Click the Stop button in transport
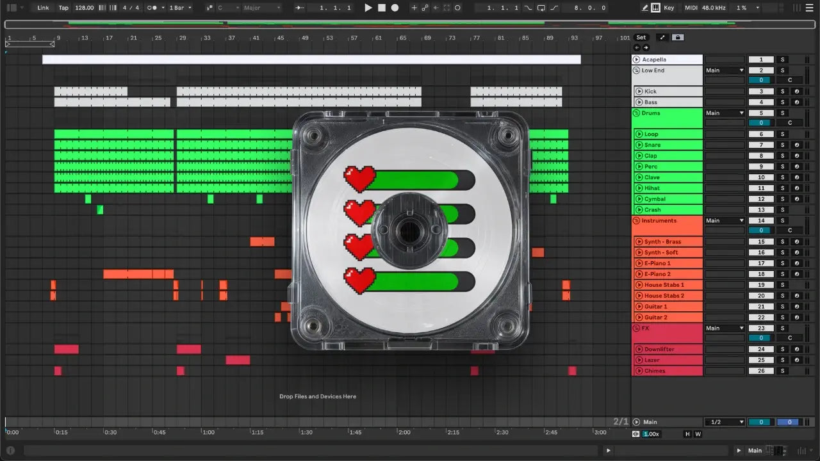The height and width of the screenshot is (461, 820). pyautogui.click(x=382, y=8)
